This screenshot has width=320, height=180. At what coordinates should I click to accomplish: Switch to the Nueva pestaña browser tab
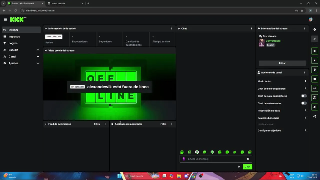click(x=65, y=3)
